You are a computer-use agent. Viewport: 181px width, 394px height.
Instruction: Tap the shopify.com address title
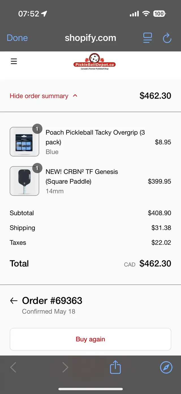(x=90, y=38)
